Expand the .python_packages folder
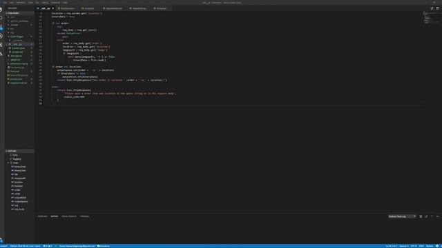Image resolution: width=442 pixels, height=248 pixels. (x=19, y=21)
